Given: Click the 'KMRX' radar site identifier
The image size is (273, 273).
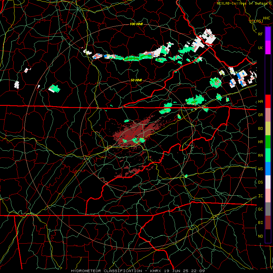Looking at the screenshot, I should (x=156, y=271).
